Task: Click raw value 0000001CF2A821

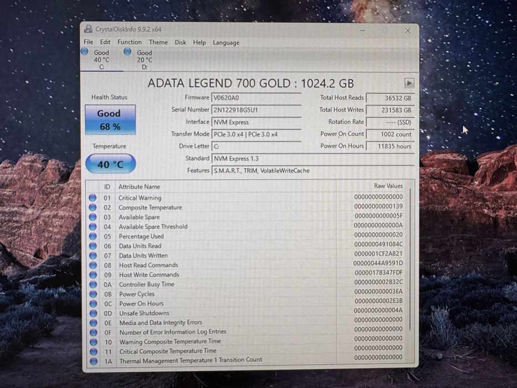Action: pyautogui.click(x=378, y=254)
